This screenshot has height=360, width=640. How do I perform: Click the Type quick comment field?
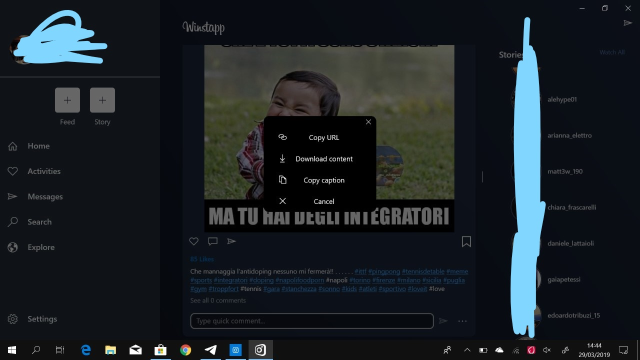311,320
